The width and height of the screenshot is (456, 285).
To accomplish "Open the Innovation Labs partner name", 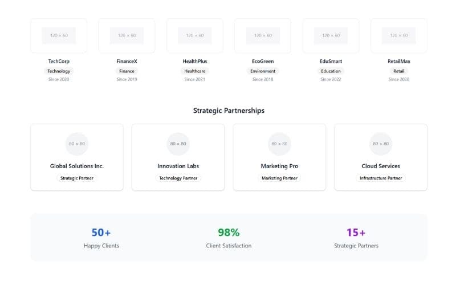I will (x=178, y=166).
